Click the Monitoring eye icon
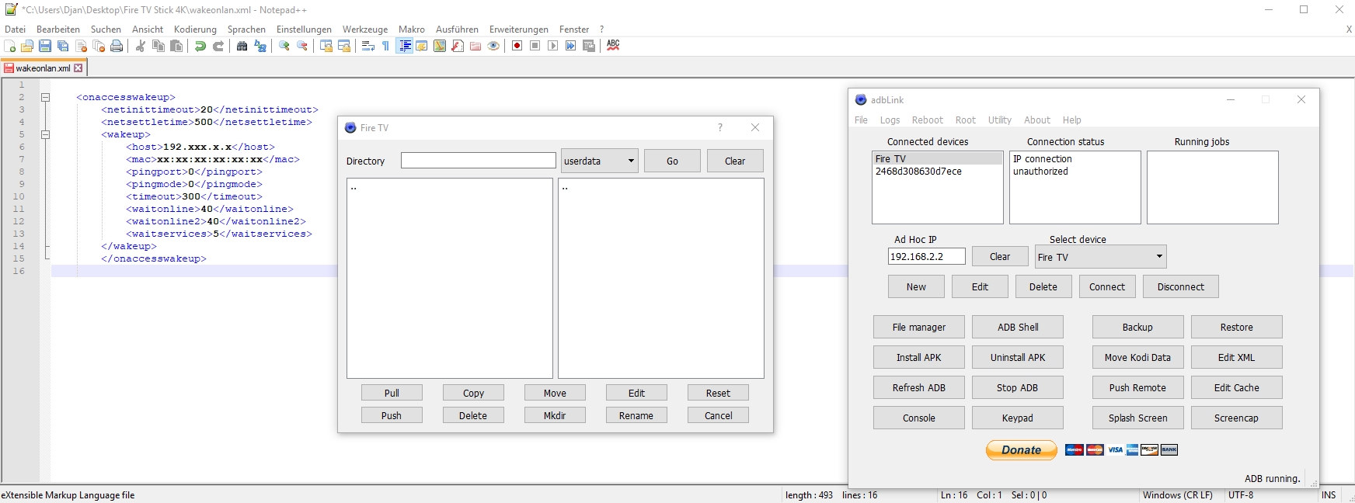Viewport: 1355px width, 503px height. click(493, 46)
